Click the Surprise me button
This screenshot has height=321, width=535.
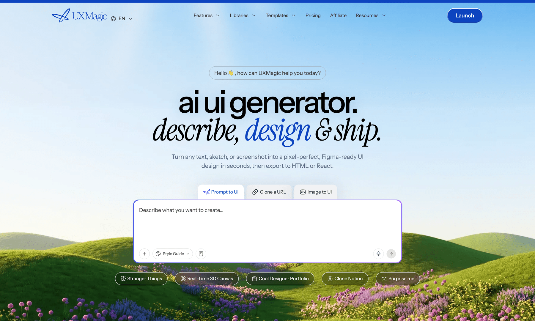pyautogui.click(x=398, y=279)
